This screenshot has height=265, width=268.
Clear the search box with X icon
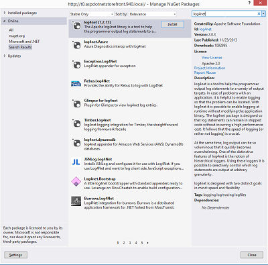coord(259,14)
